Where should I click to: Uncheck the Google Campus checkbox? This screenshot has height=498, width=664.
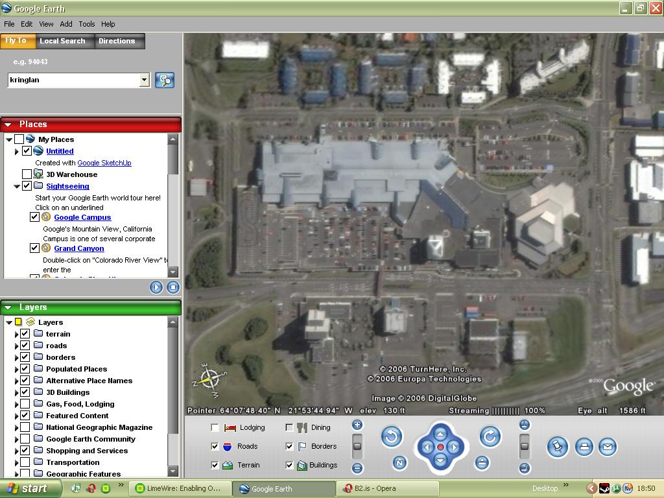(35, 217)
